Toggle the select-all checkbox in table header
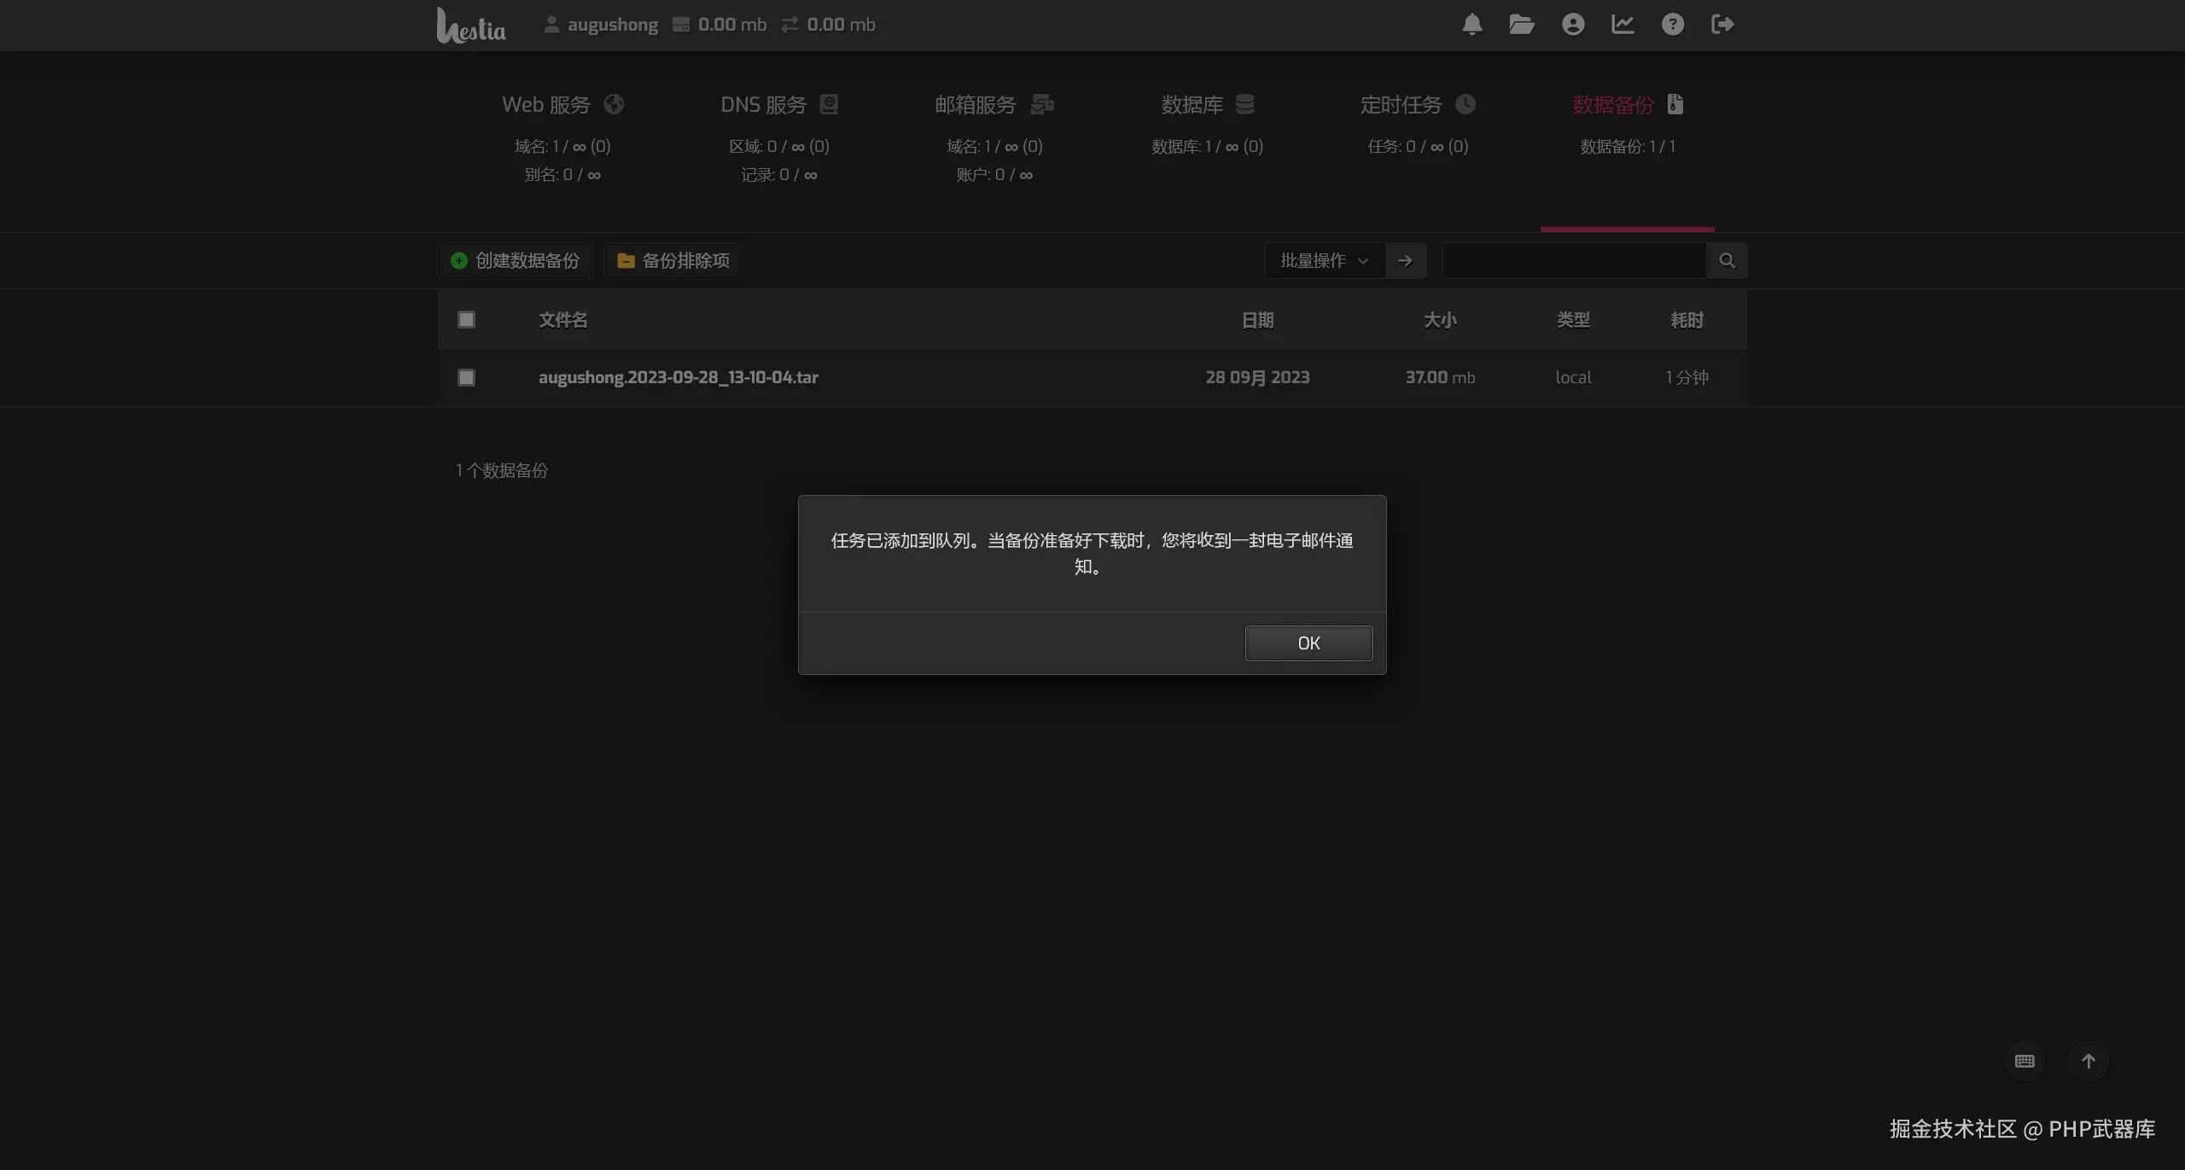This screenshot has width=2185, height=1170. (x=466, y=320)
